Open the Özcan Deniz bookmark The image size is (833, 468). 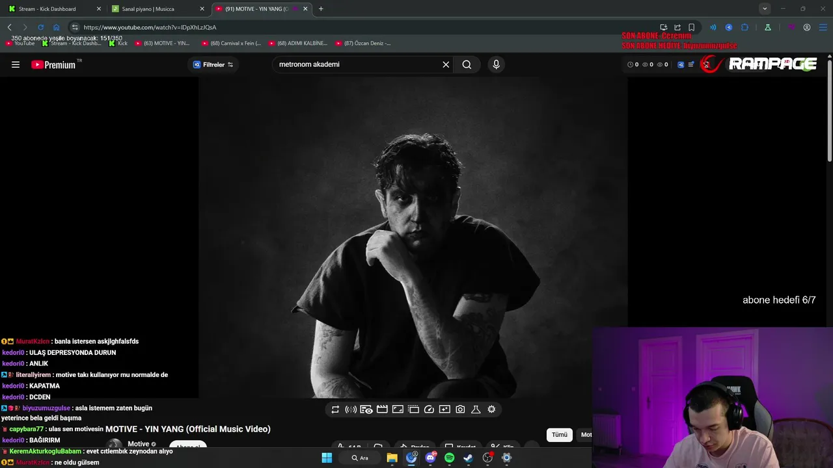click(x=363, y=44)
